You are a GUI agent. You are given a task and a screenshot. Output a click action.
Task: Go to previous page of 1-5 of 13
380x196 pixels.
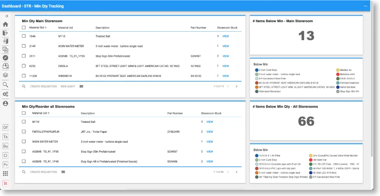228,86
